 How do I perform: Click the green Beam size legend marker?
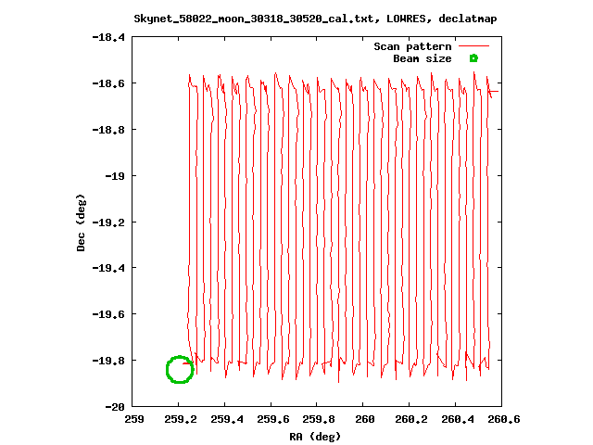point(473,58)
